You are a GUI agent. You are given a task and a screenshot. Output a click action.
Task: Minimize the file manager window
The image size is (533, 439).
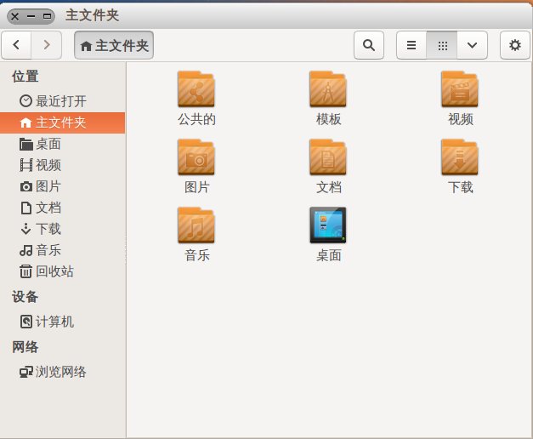(x=31, y=16)
